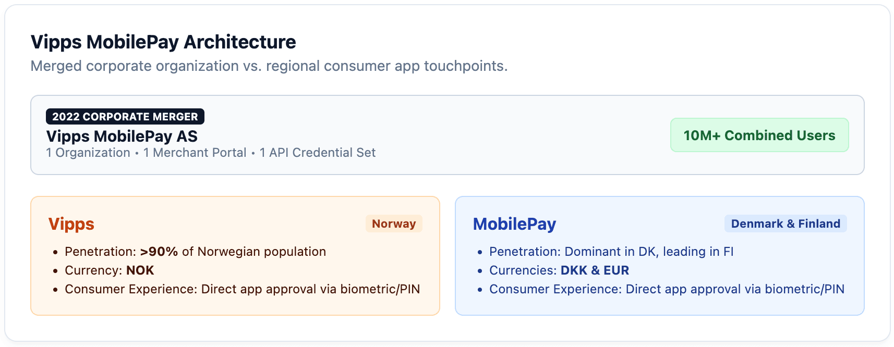Click the 1 Merchant Portal text
894x347 pixels.
195,153
